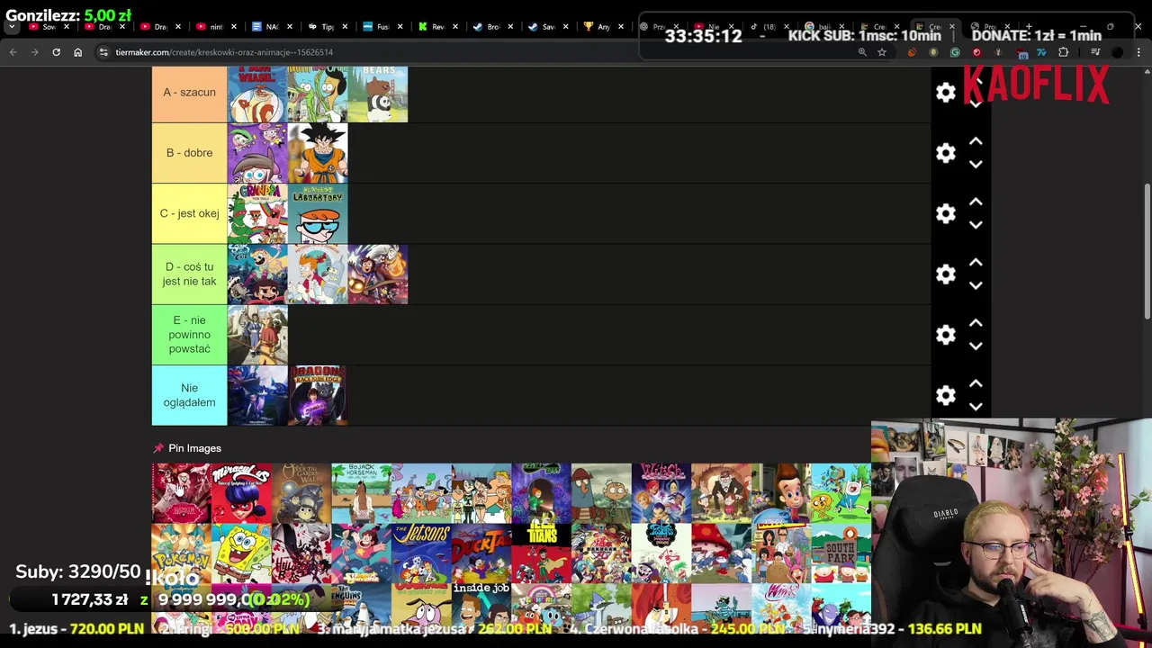Close the 'Tipp' tab
This screenshot has height=648, width=1152.
click(x=345, y=27)
